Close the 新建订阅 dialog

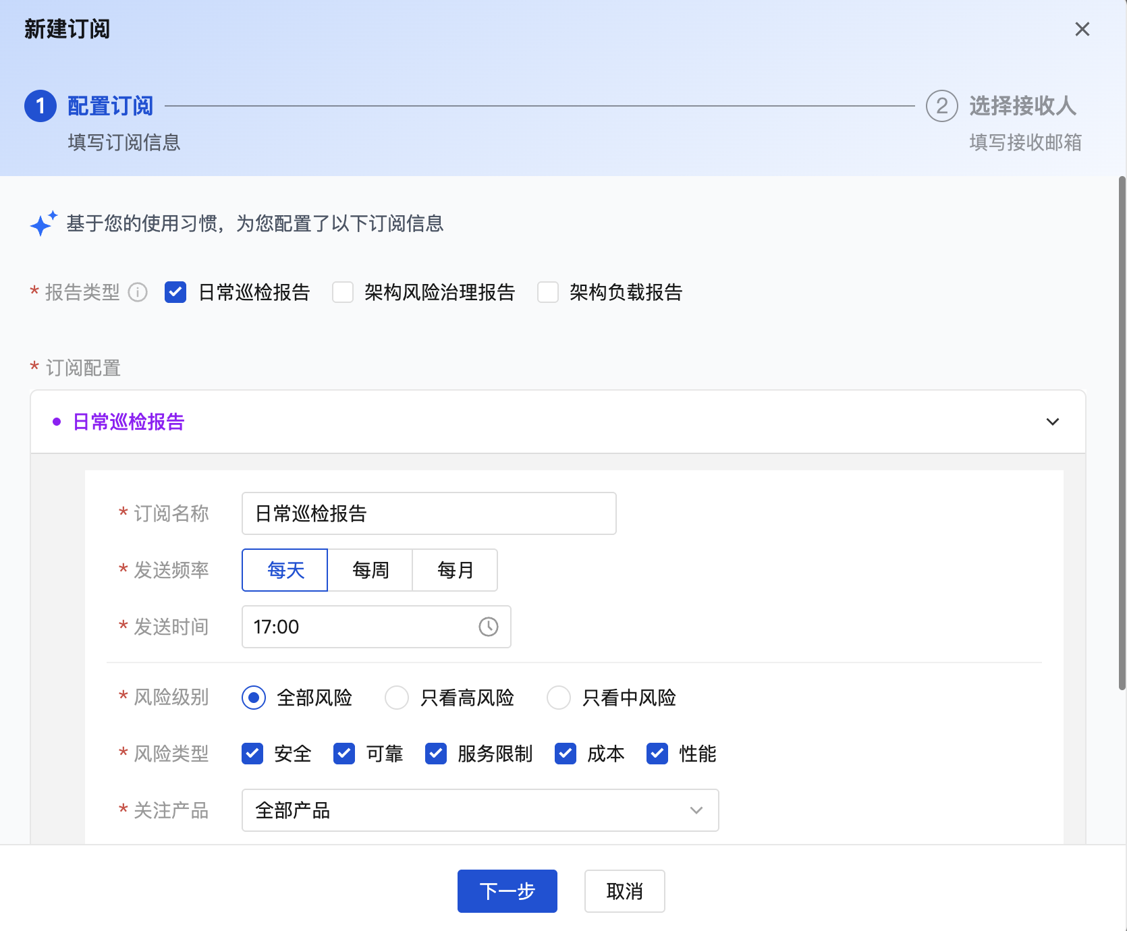pos(1082,29)
